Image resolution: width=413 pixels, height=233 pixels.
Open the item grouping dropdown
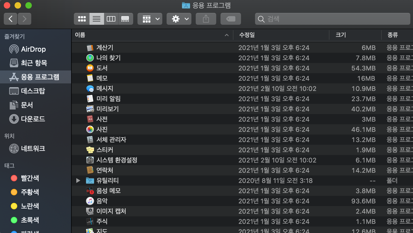pos(150,19)
